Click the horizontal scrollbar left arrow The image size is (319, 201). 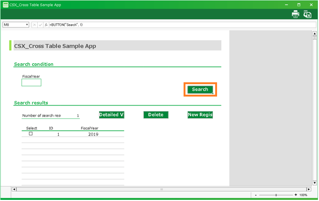(14, 189)
